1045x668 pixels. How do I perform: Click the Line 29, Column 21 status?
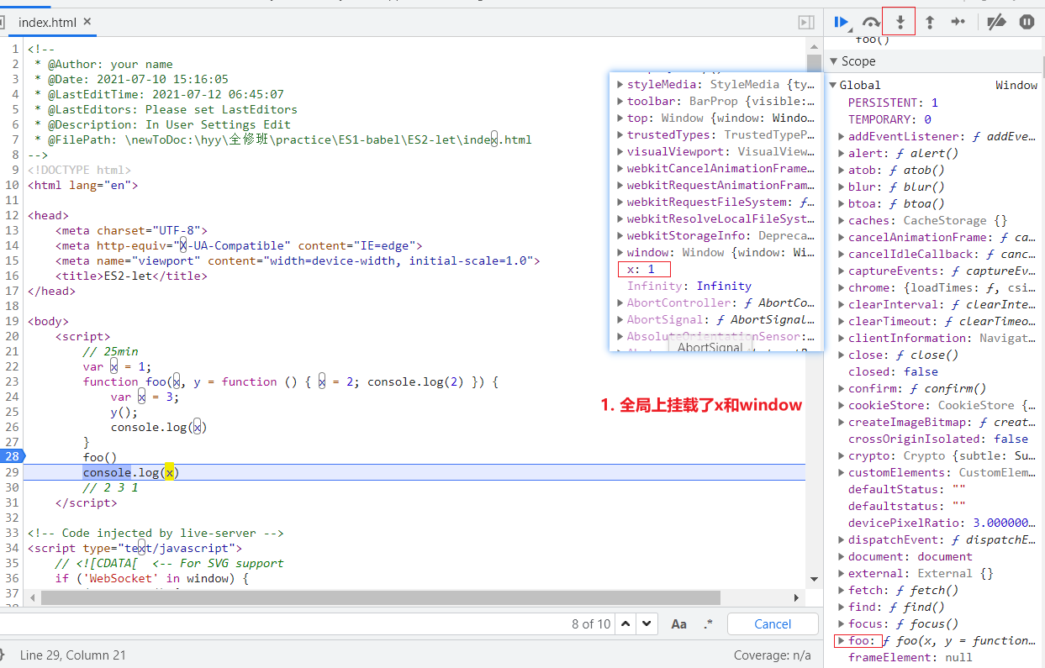tap(73, 655)
